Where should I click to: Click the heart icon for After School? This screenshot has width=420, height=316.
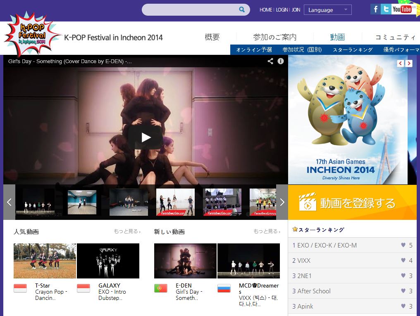click(x=403, y=290)
